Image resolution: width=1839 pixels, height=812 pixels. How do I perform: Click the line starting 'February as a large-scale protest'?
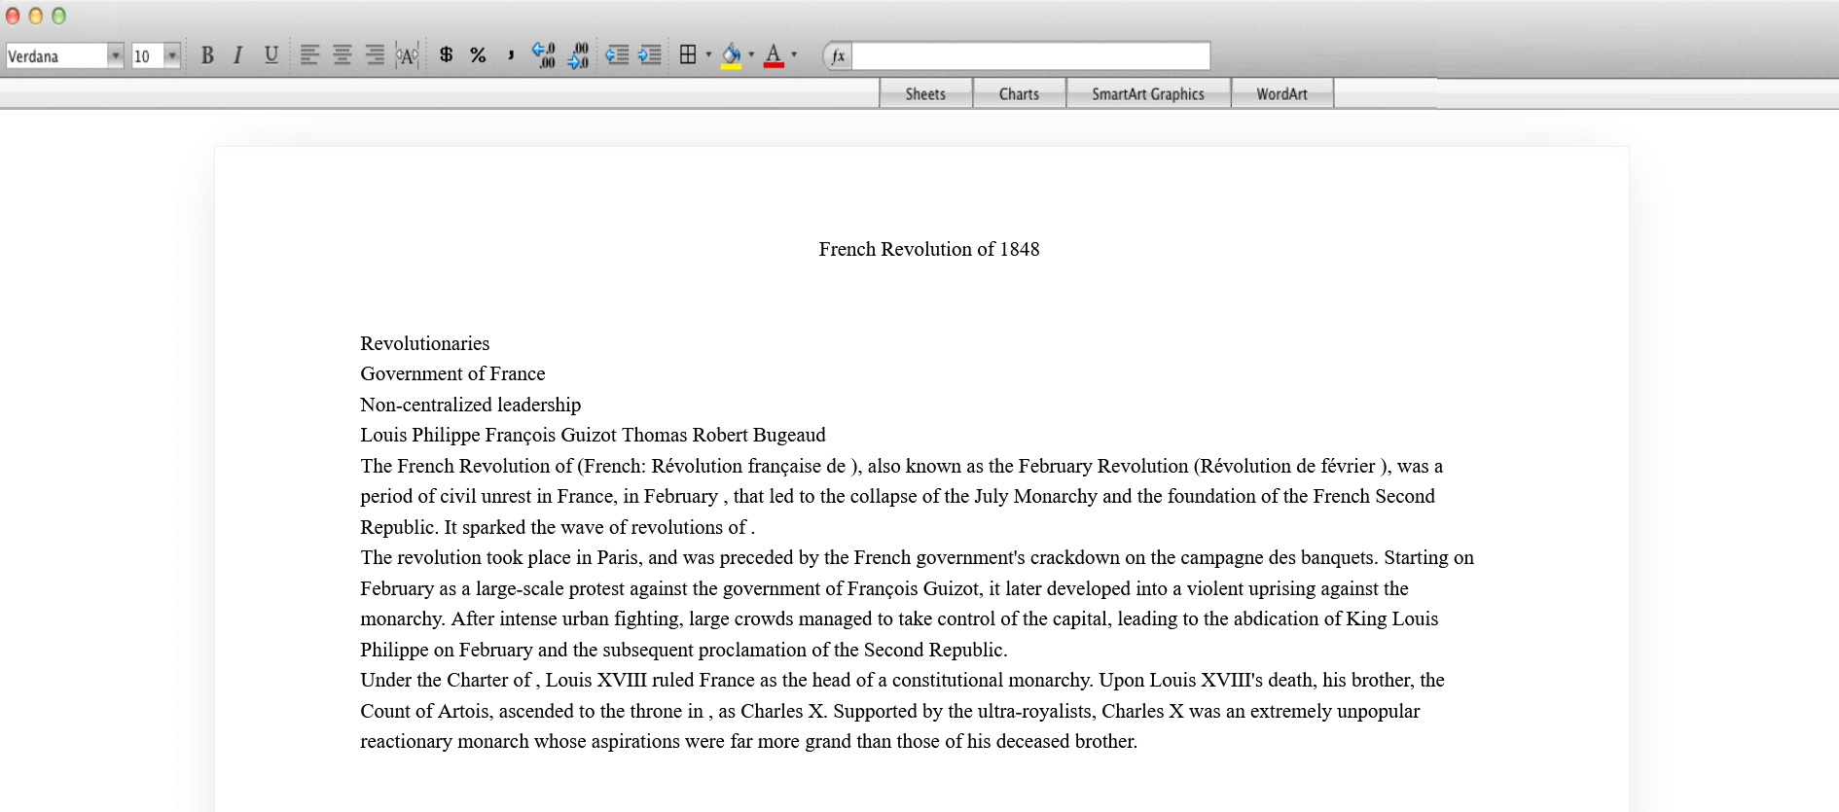coord(884,588)
